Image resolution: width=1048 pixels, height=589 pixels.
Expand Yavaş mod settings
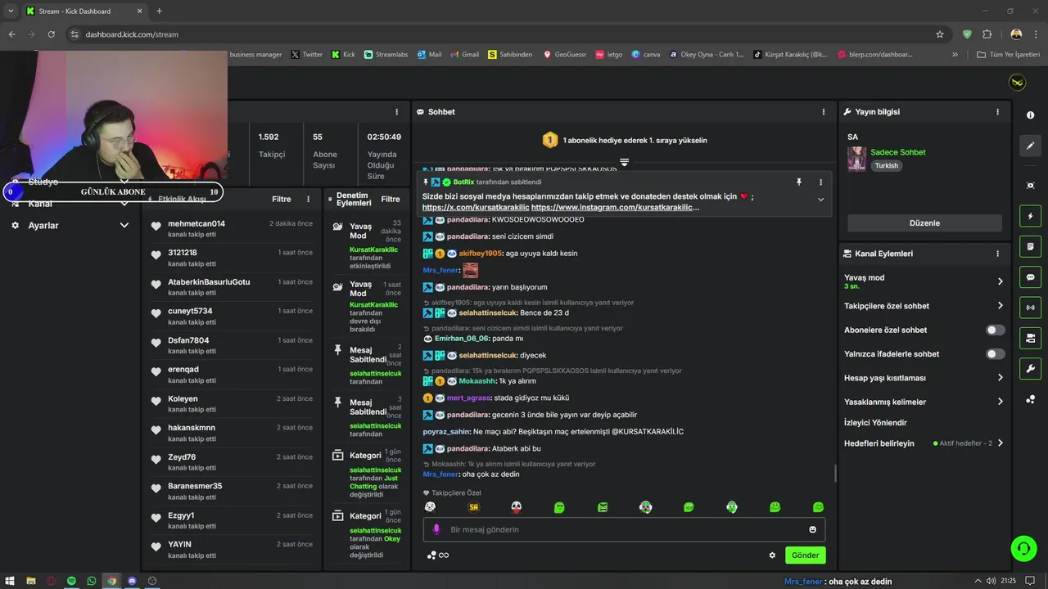tap(1001, 281)
